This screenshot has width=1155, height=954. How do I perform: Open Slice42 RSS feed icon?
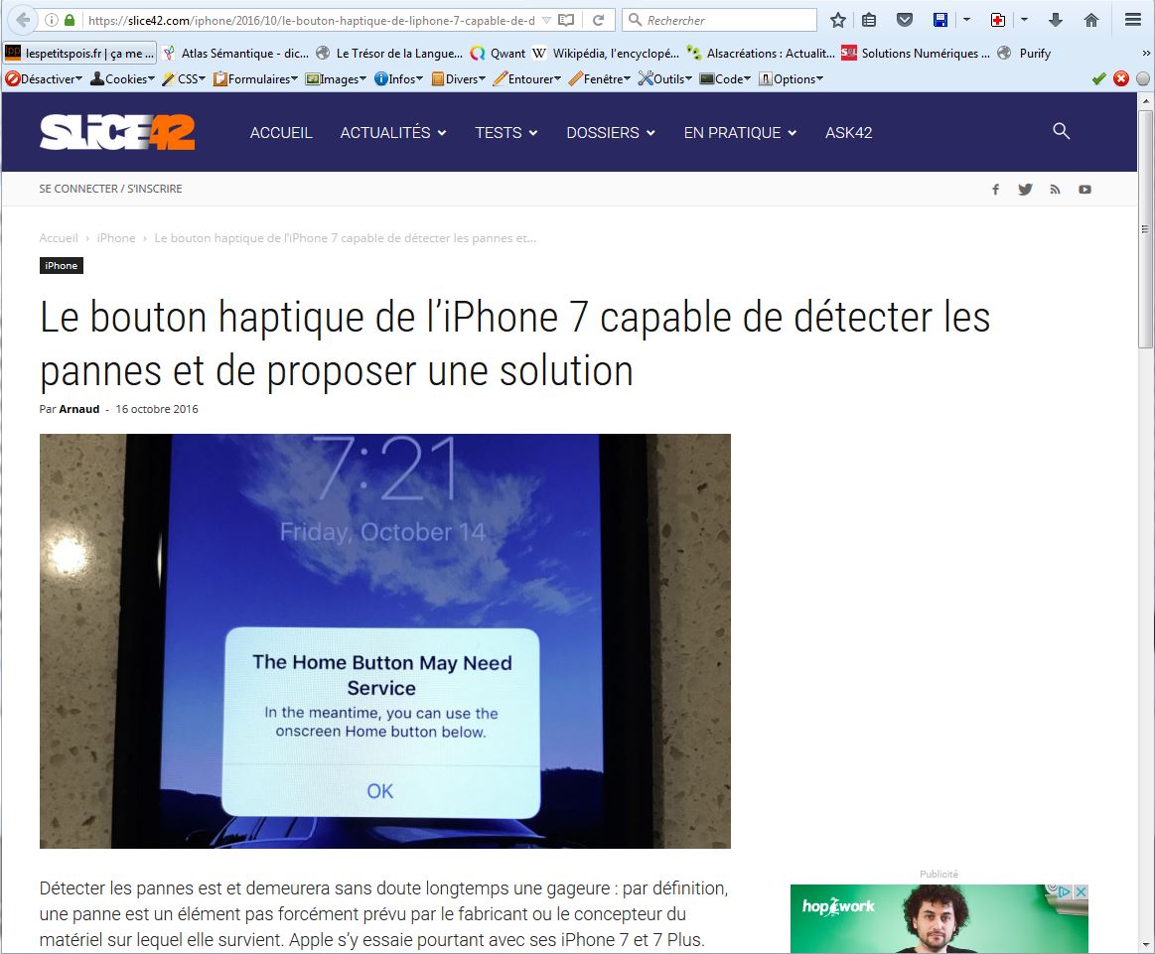[1055, 189]
